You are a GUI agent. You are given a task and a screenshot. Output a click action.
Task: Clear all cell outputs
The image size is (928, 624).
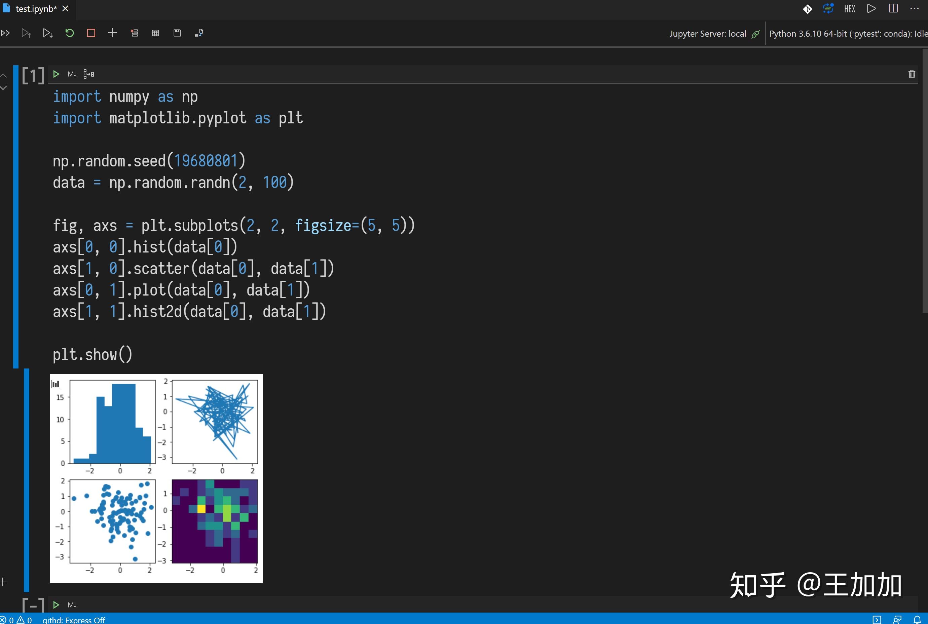click(x=135, y=33)
